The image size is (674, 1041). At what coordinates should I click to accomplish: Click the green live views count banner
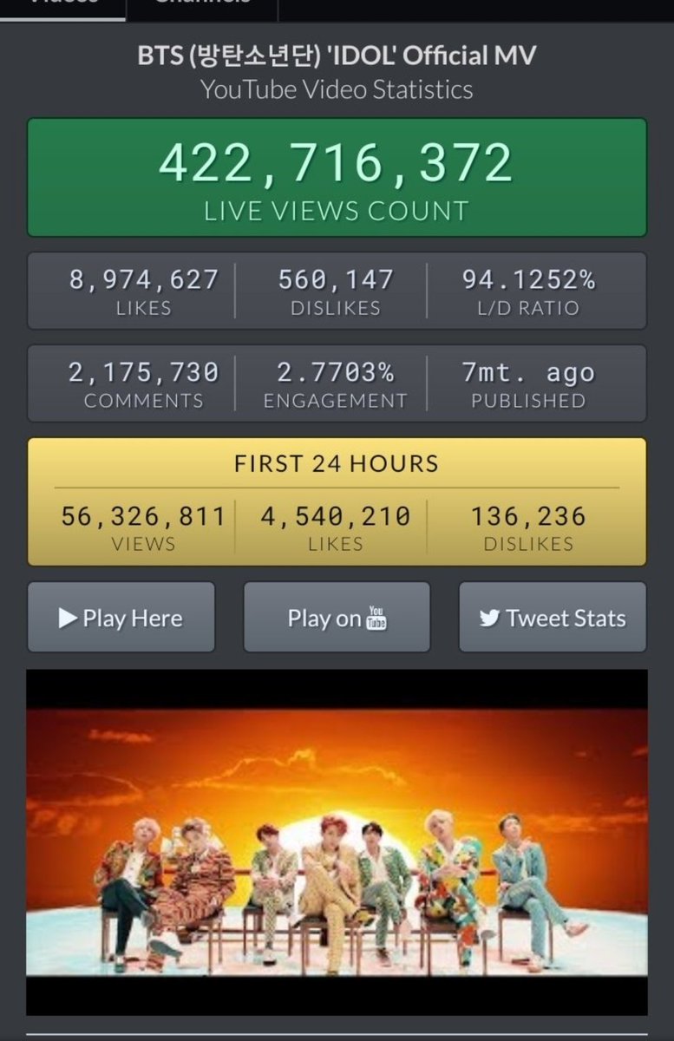point(337,177)
